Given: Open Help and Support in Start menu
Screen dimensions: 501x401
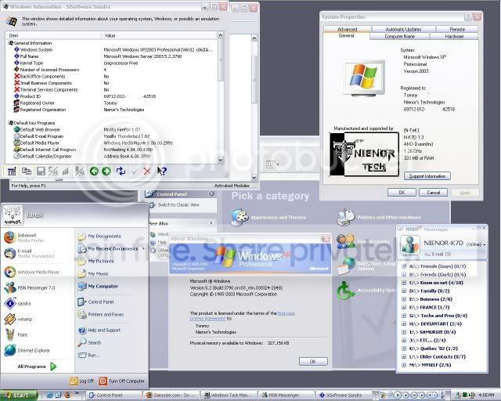Looking at the screenshot, I should coord(99,330).
